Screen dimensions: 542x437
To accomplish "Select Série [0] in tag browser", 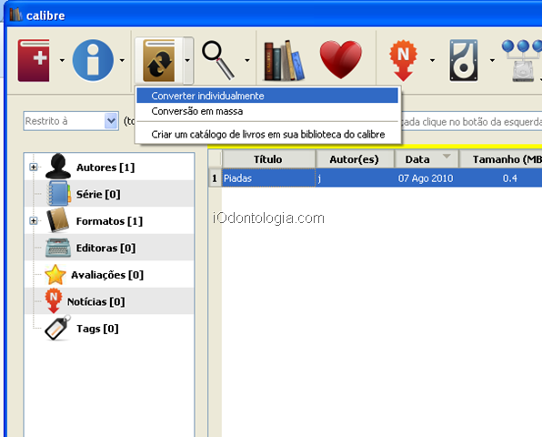I will [x=98, y=194].
